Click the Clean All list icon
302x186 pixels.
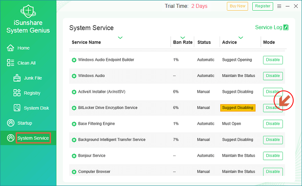coord(10,63)
